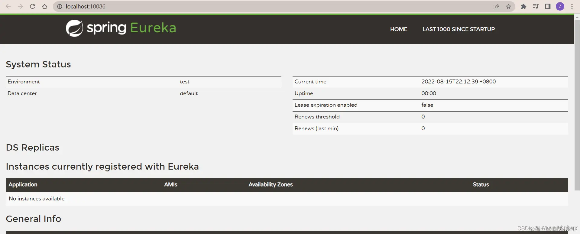Select the Uptime label

[x=304, y=93]
